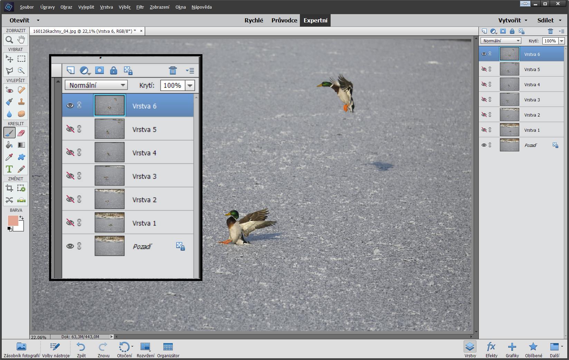Activate the Type text tool
The image size is (569, 360).
(x=9, y=169)
